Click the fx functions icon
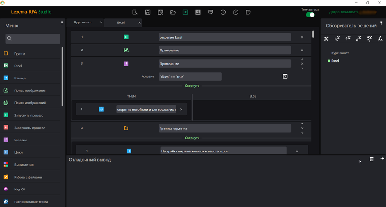The height and width of the screenshot is (207, 386). tap(380, 39)
